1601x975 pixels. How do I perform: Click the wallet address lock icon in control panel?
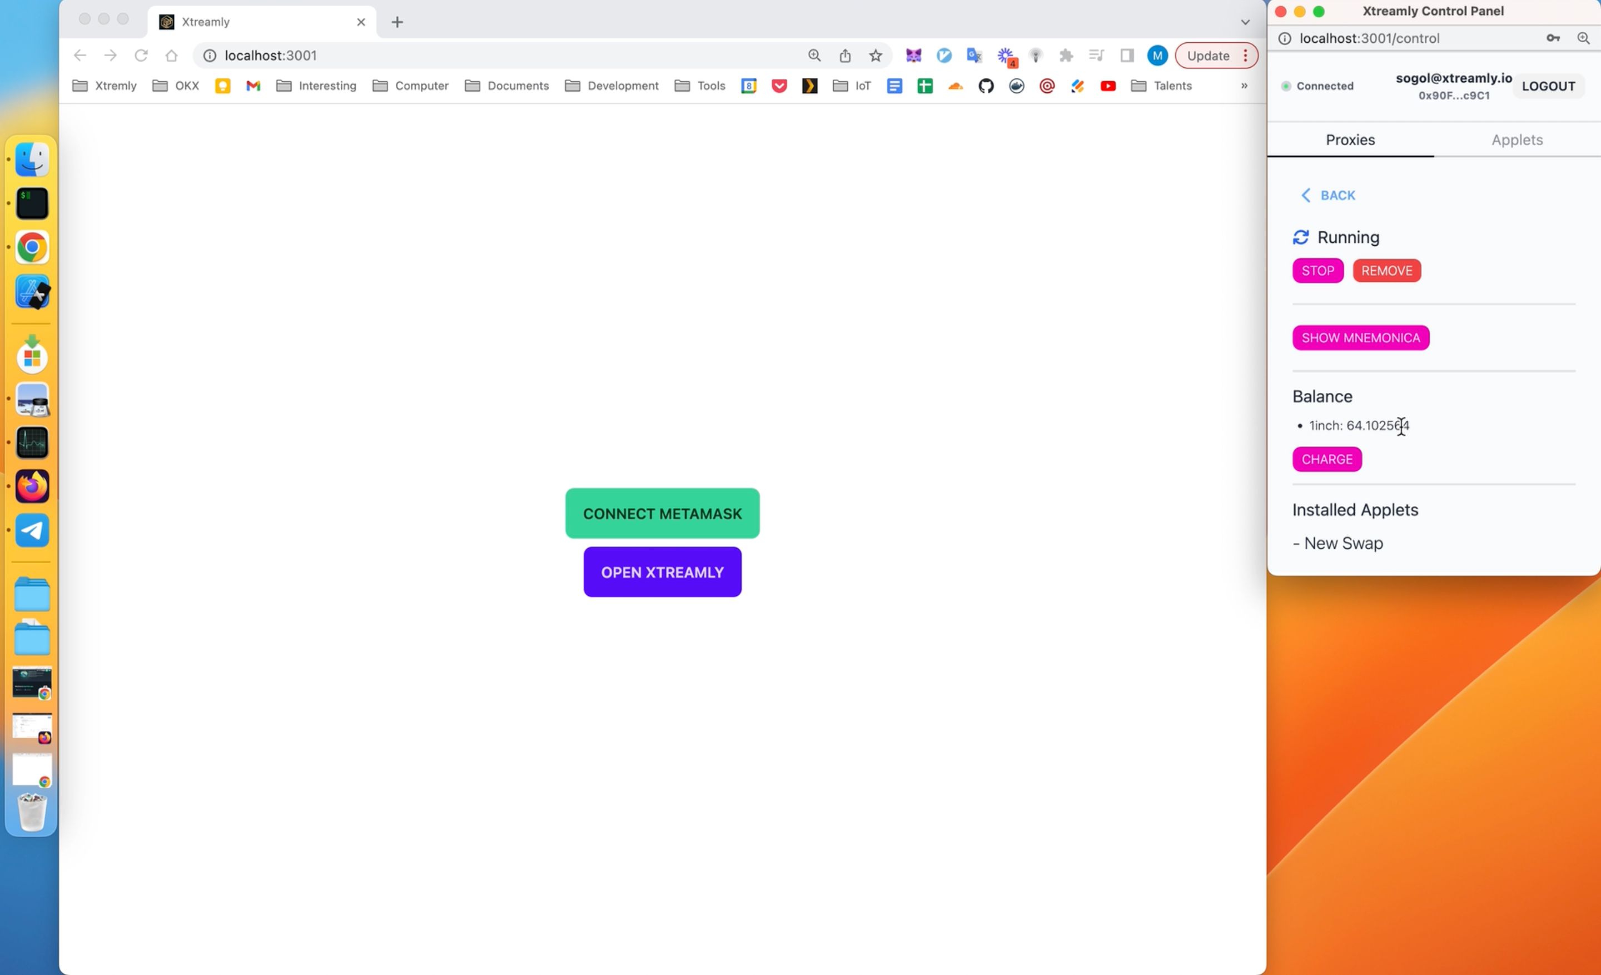pyautogui.click(x=1553, y=38)
